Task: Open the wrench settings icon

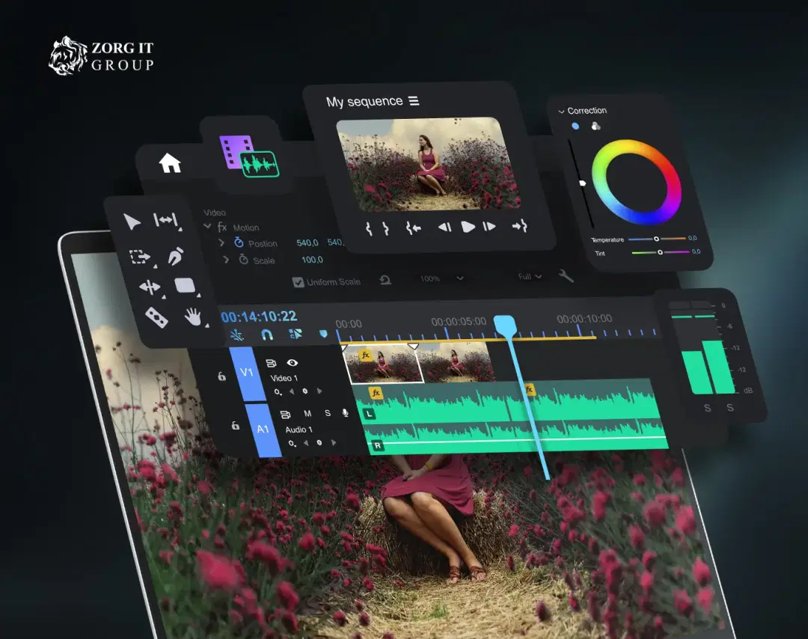Action: coord(566,275)
